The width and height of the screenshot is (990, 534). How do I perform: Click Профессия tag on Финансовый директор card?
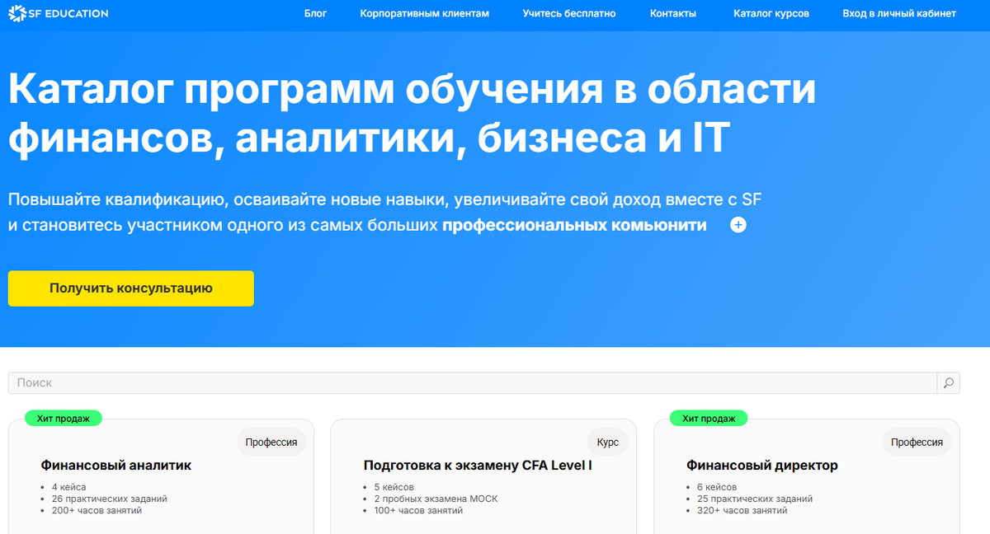(x=917, y=442)
